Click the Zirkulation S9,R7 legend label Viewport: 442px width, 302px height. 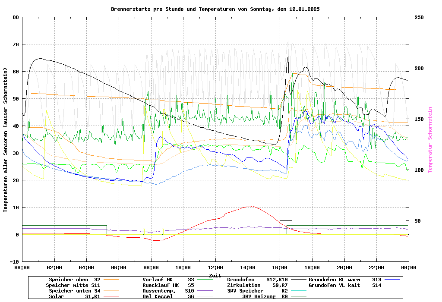tap(257, 286)
